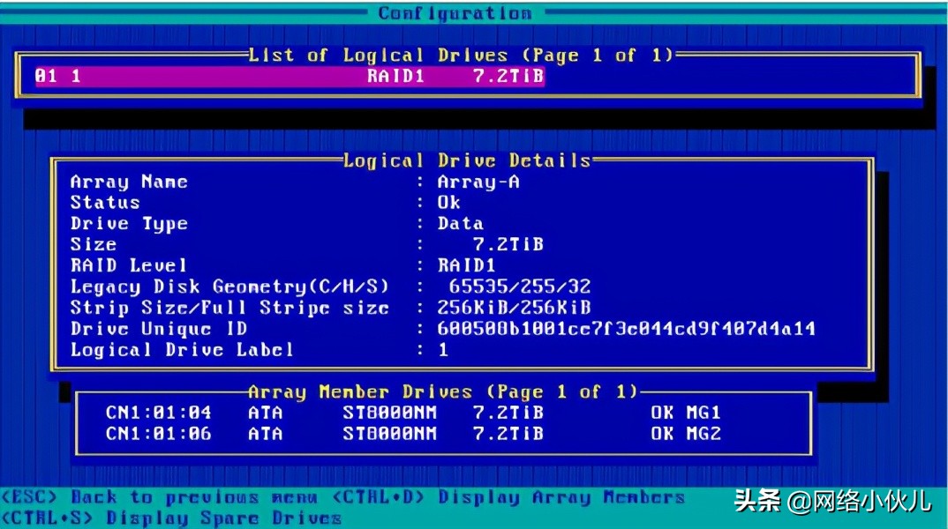Image resolution: width=948 pixels, height=529 pixels.
Task: Click the Array Member Drives header
Action: [x=441, y=391]
